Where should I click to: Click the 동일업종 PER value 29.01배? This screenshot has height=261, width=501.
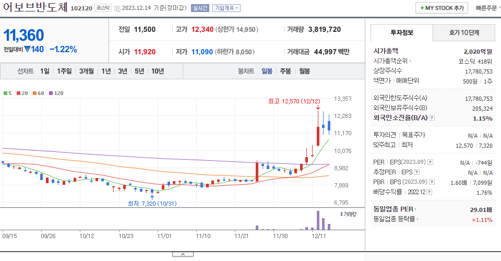[481, 210]
